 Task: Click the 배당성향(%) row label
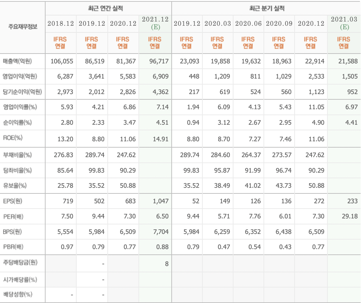(18, 294)
